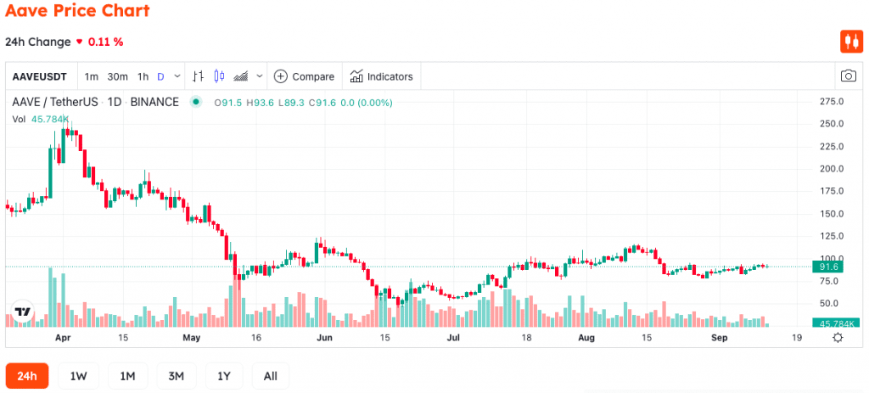
Task: Select the bars chart style icon
Action: point(198,76)
